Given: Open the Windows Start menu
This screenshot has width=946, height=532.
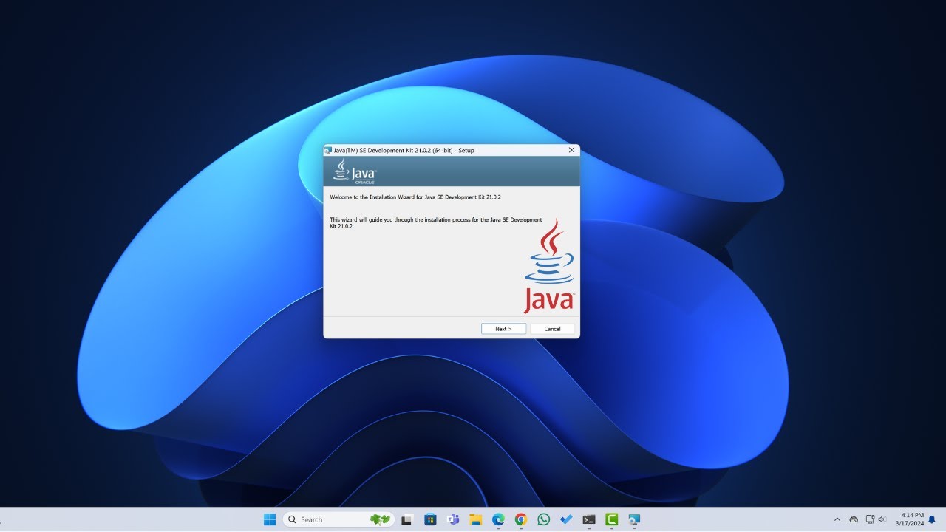Looking at the screenshot, I should coord(270,519).
